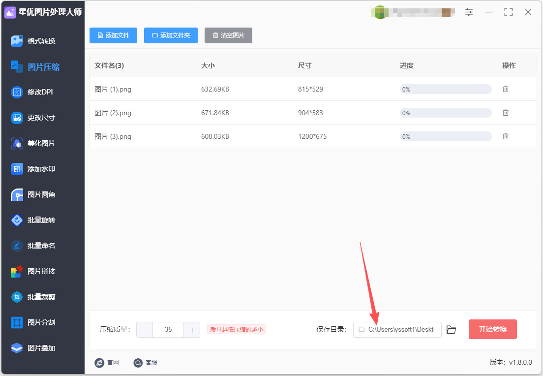Delete 图片 (2).png with trash icon
The image size is (543, 376).
click(x=506, y=113)
